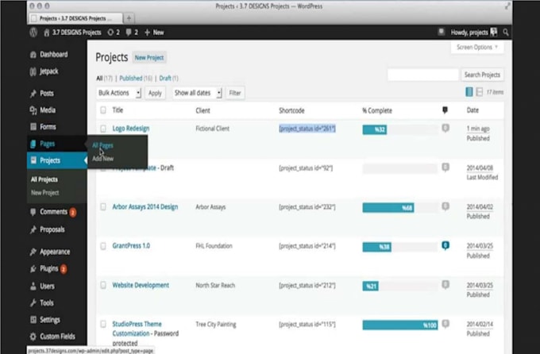Select the Projects browser tab
Image resolution: width=540 pixels, height=354 pixels.
(x=75, y=18)
